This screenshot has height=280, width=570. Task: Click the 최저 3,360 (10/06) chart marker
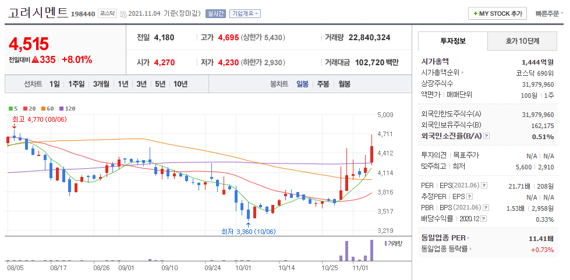[248, 232]
